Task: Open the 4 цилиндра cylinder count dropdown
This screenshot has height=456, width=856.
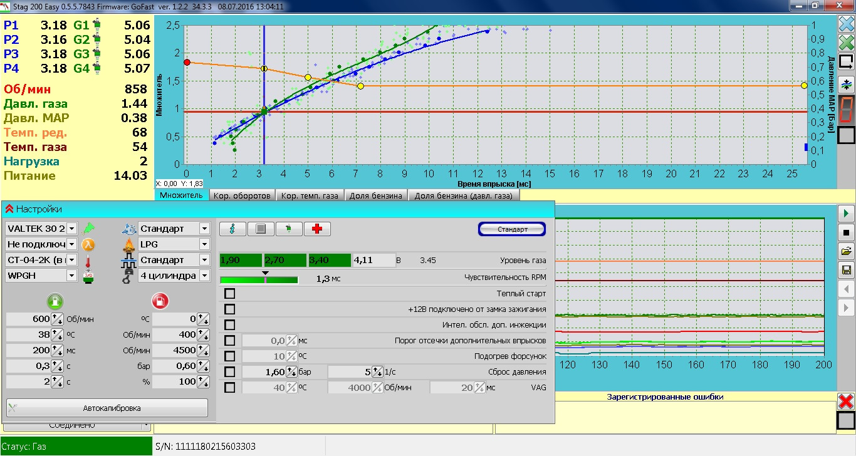Action: 204,276
